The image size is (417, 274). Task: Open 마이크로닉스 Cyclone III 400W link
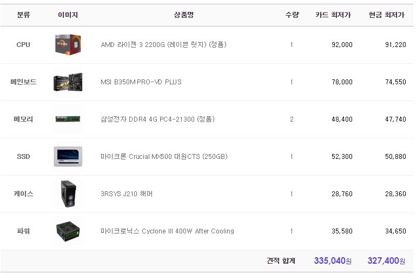pyautogui.click(x=167, y=231)
